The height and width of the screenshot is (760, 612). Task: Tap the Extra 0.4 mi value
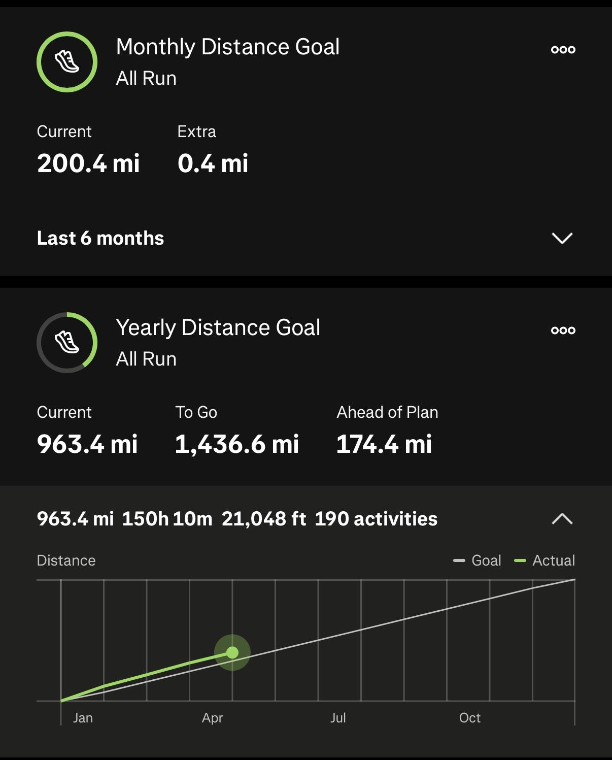(213, 163)
